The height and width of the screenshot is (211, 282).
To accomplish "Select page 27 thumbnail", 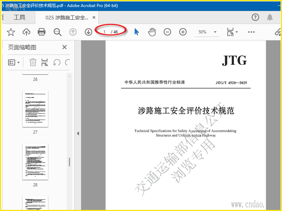I will pyautogui.click(x=35, y=109).
